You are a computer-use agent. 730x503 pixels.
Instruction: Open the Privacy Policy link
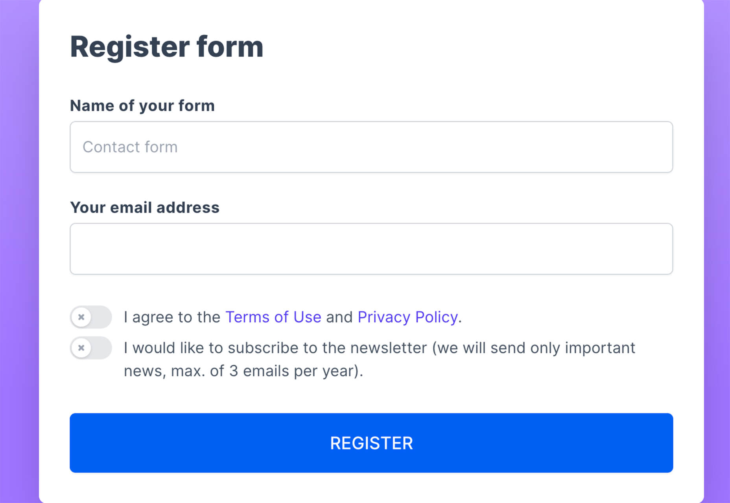(x=407, y=317)
